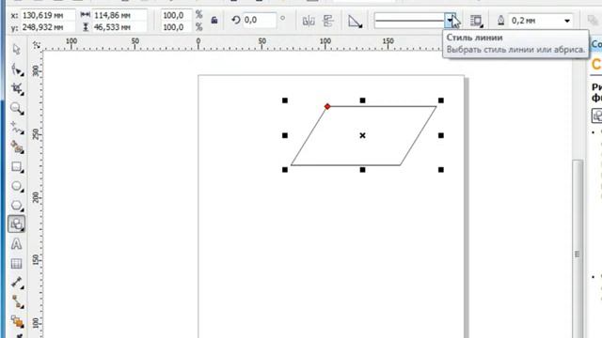Select the Rectangle tool
Viewport: 602px width, 338px height.
click(17, 167)
